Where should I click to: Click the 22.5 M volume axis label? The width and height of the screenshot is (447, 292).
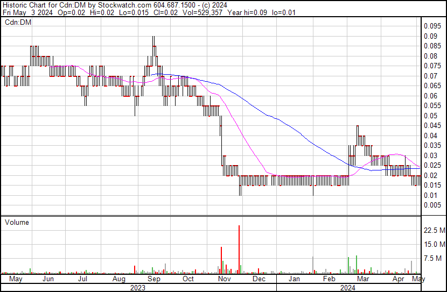(435, 230)
